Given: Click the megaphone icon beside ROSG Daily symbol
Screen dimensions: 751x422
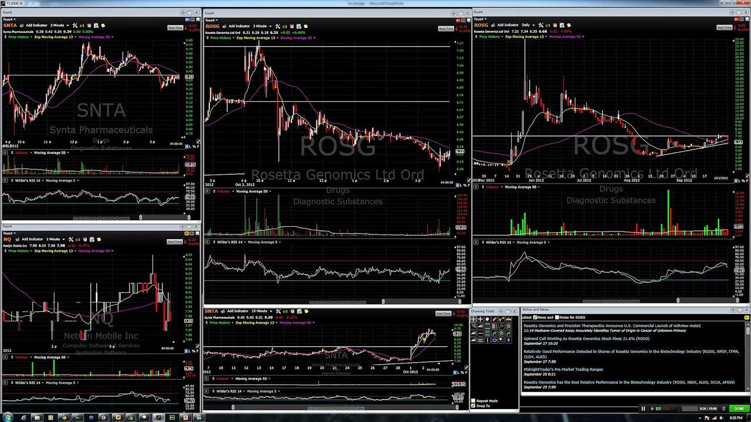Looking at the screenshot, I should [x=494, y=25].
